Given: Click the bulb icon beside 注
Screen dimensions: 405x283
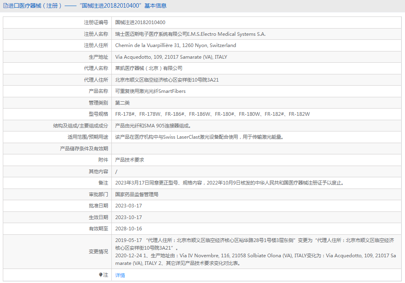Looking at the screenshot, I should (101, 275).
